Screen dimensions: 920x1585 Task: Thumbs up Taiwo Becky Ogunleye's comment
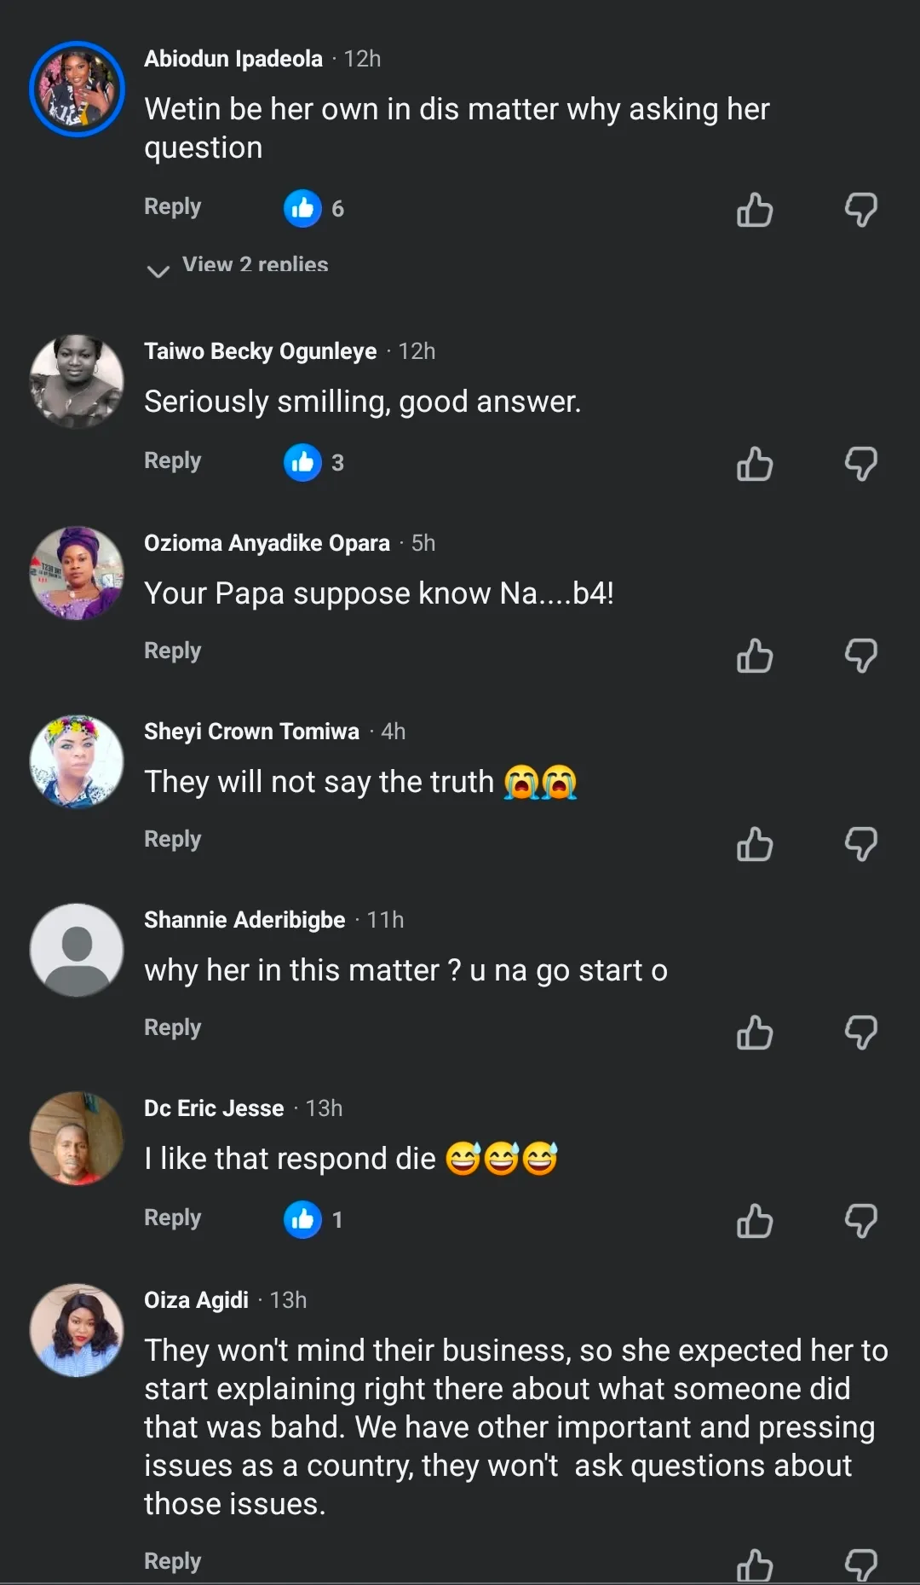point(755,464)
